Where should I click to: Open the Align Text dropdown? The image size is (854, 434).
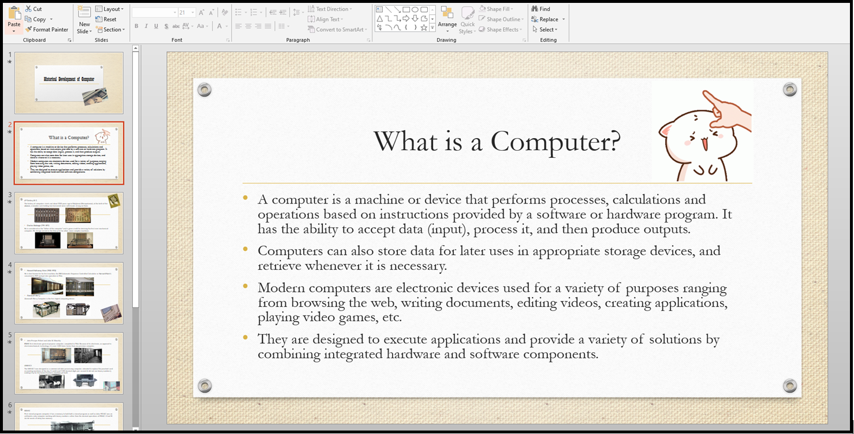pos(325,19)
